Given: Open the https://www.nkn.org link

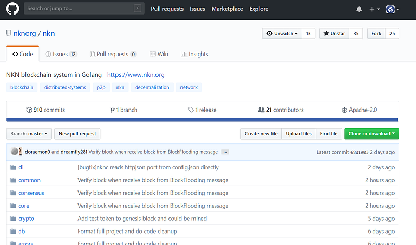Looking at the screenshot, I should pos(136,75).
